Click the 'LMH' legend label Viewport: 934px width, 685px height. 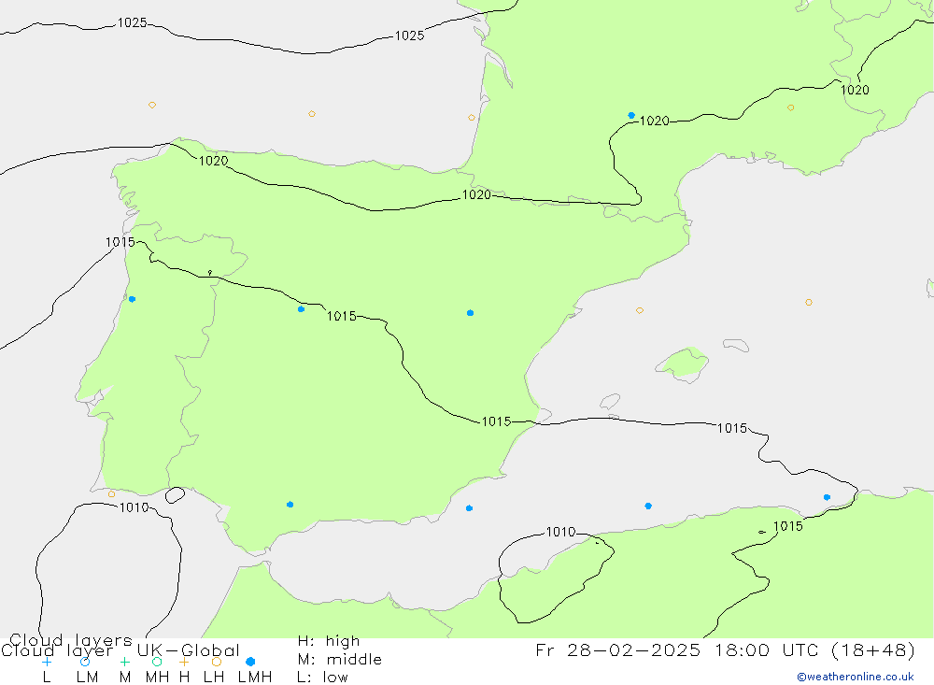point(255,678)
